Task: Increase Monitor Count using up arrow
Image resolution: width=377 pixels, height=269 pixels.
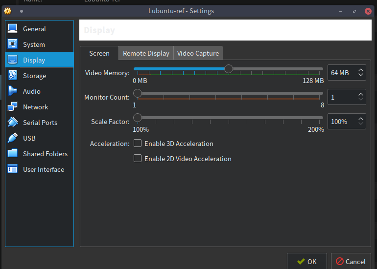Action: pos(361,94)
